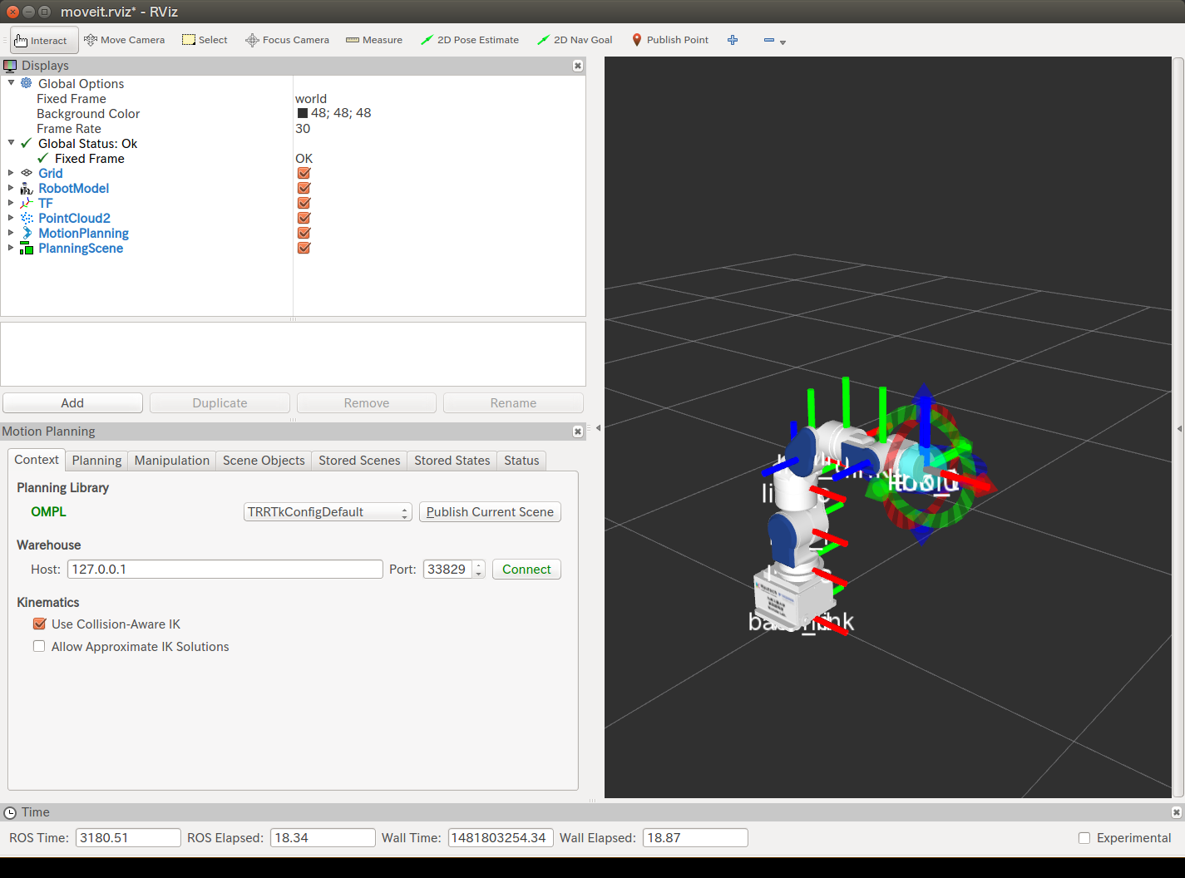Uncheck Use Collision-Aware IK

(39, 624)
